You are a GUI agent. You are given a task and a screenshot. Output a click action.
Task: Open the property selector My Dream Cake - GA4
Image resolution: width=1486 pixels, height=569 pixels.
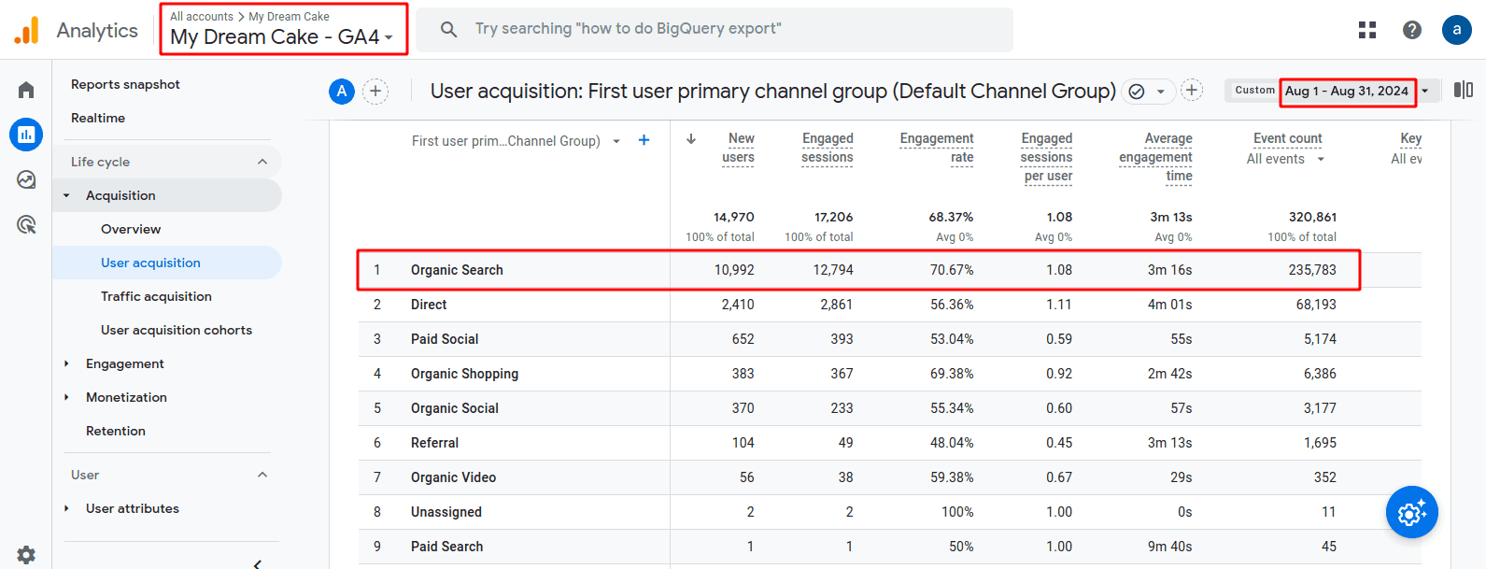point(282,36)
